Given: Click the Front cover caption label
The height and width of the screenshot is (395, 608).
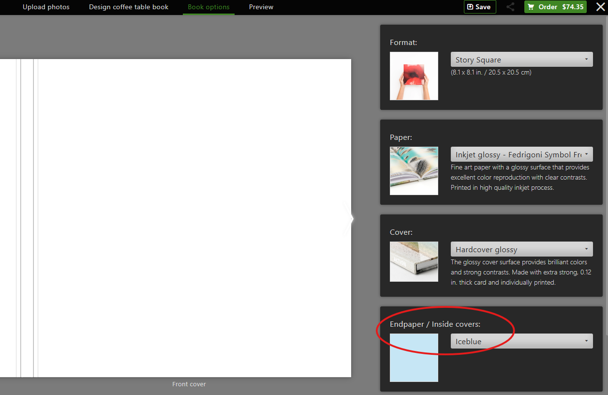Looking at the screenshot, I should click(189, 384).
